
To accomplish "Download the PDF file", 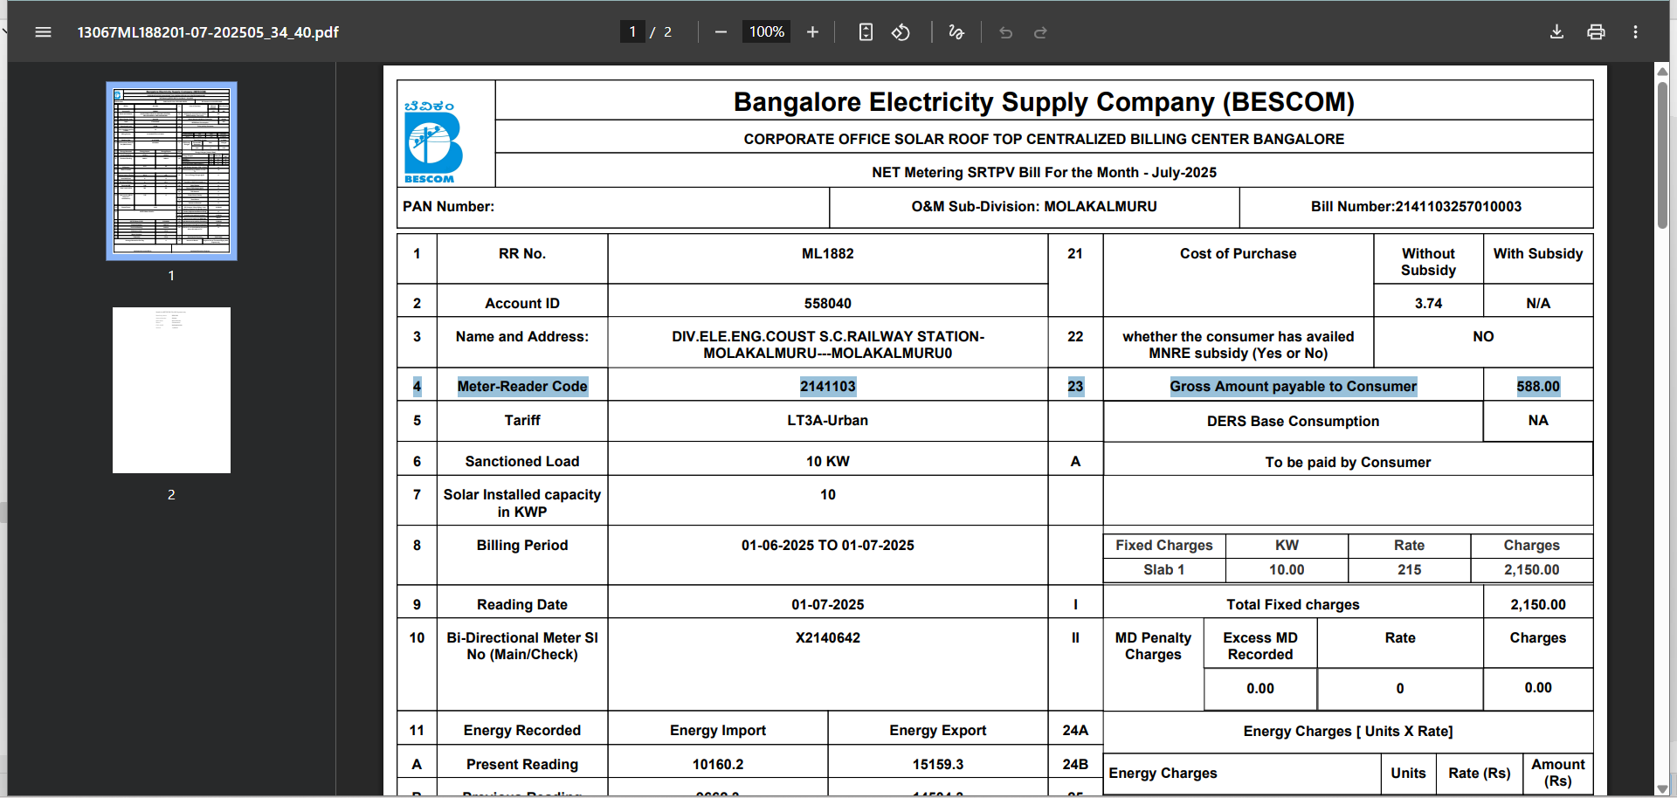I will pos(1556,32).
